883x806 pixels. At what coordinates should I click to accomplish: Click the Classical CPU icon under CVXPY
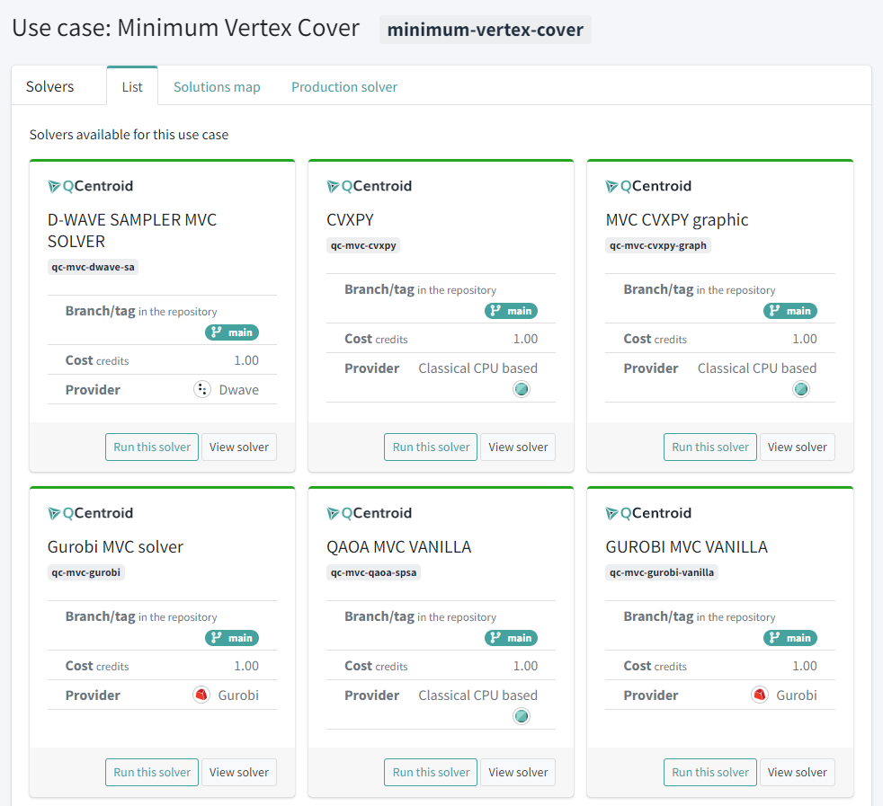[522, 389]
